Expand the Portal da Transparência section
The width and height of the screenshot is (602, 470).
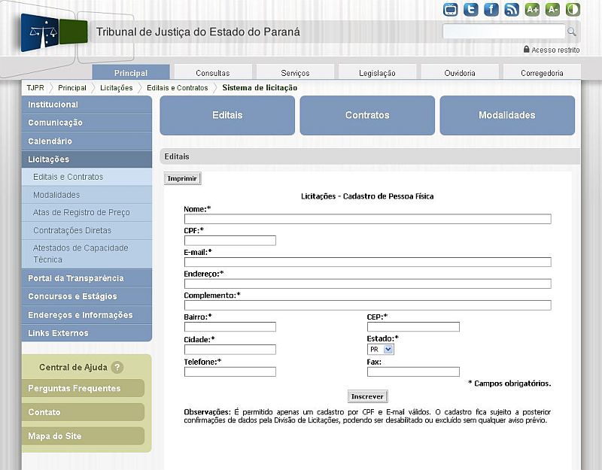pyautogui.click(x=75, y=278)
